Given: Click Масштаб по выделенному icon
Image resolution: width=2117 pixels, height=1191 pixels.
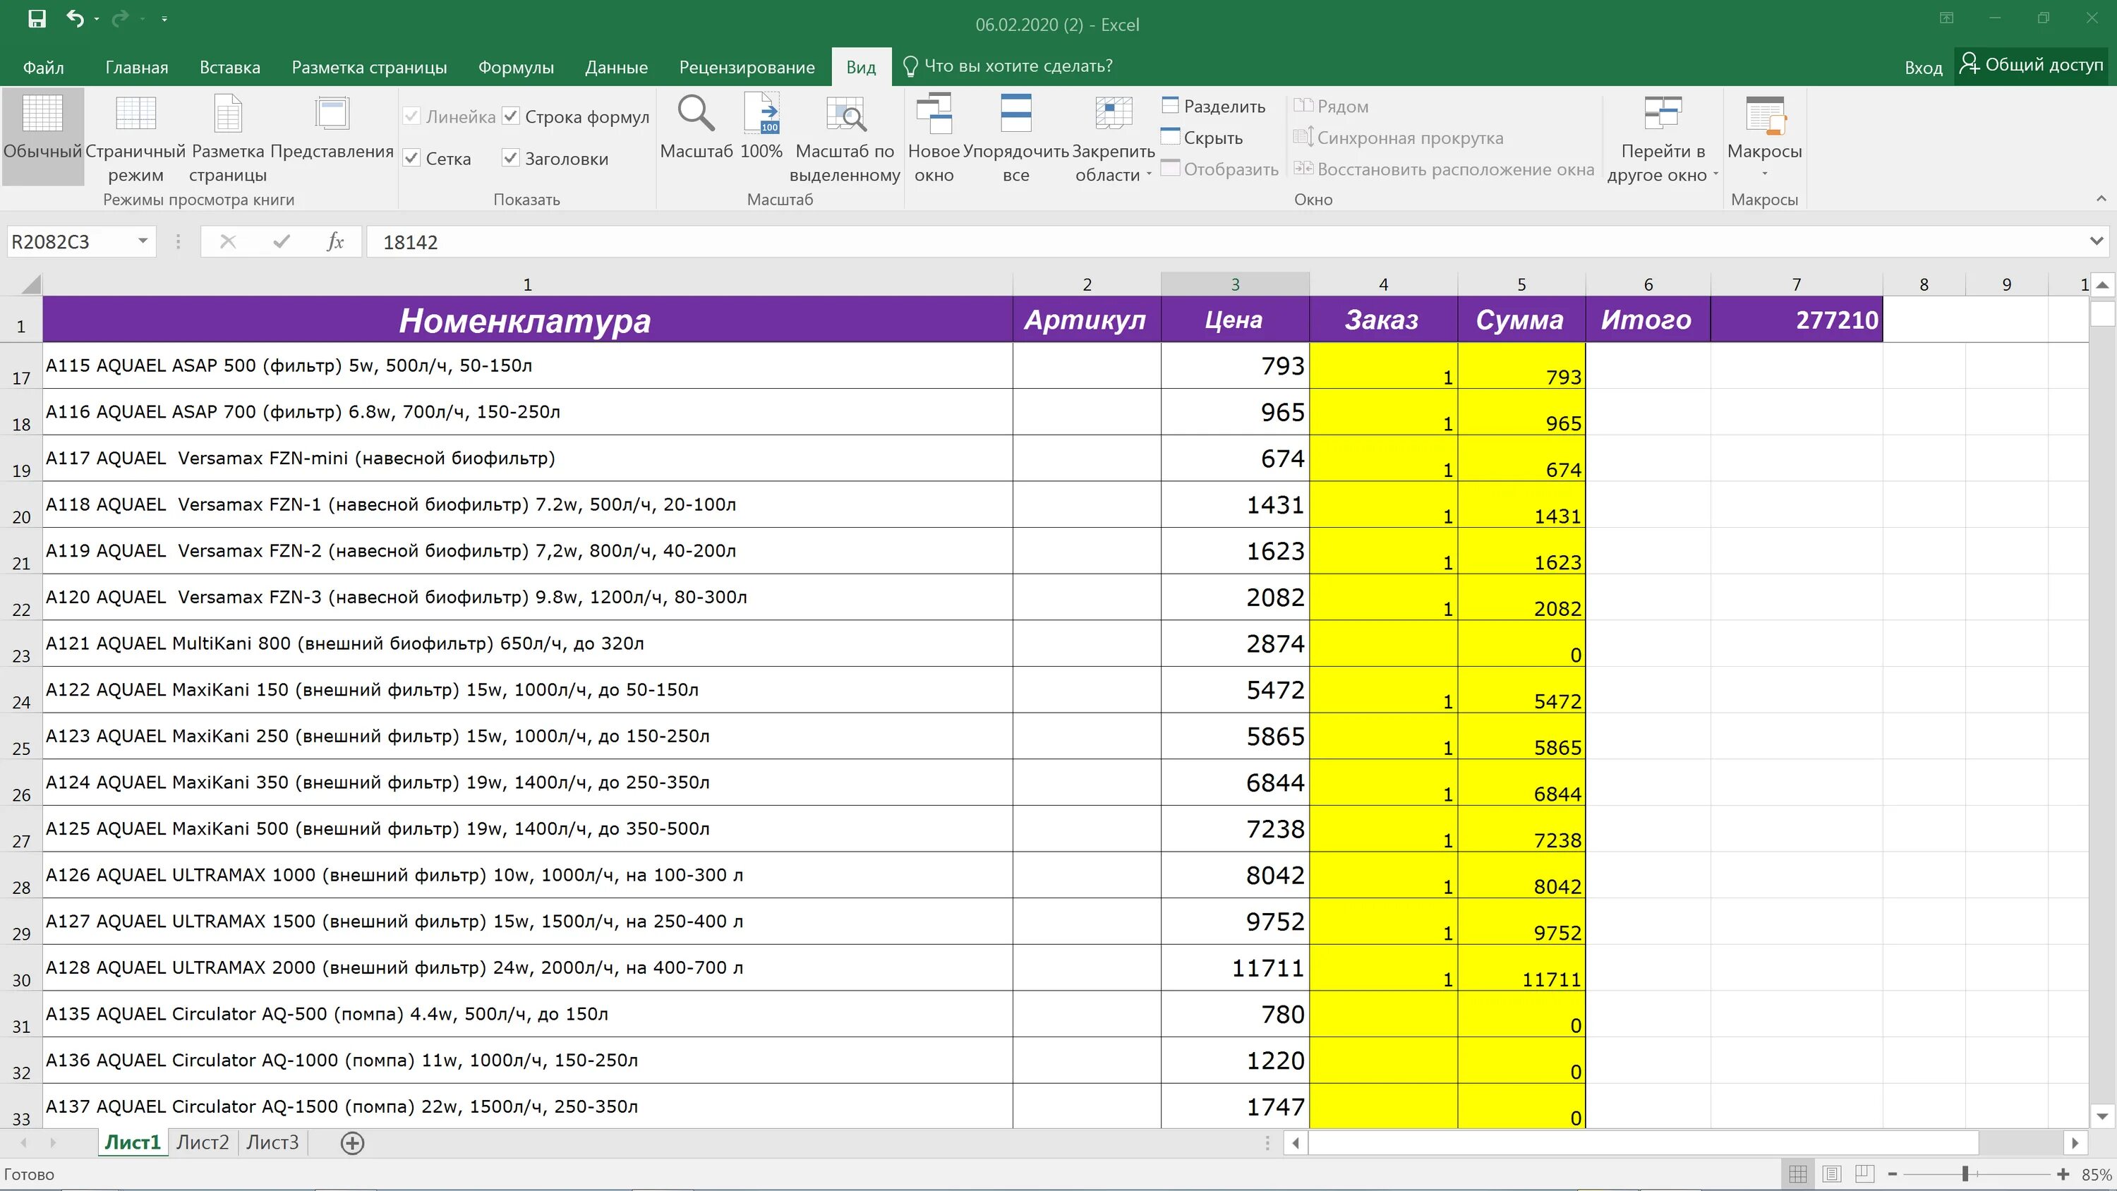Looking at the screenshot, I should [845, 114].
